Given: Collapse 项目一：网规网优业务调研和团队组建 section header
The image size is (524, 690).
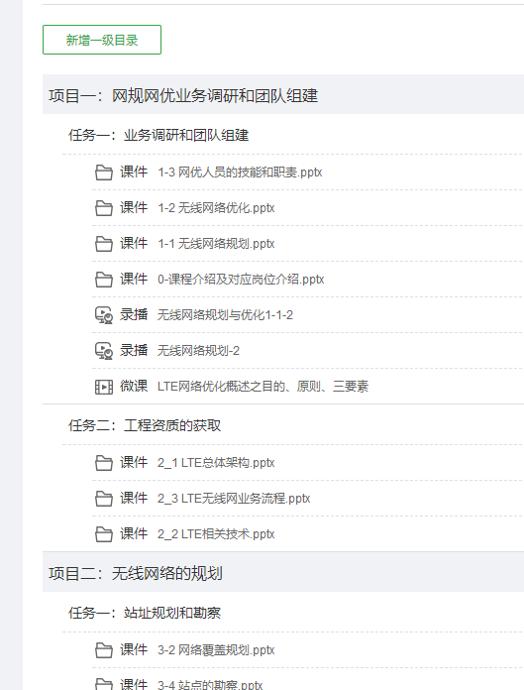Looking at the screenshot, I should [x=283, y=94].
